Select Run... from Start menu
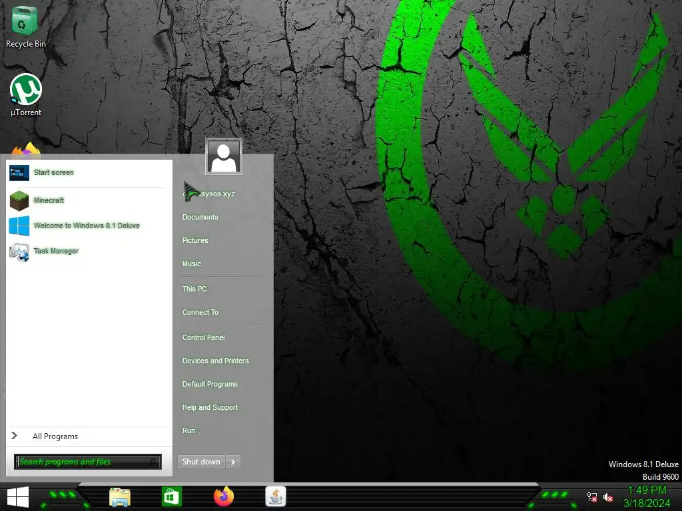682x511 pixels. (192, 430)
